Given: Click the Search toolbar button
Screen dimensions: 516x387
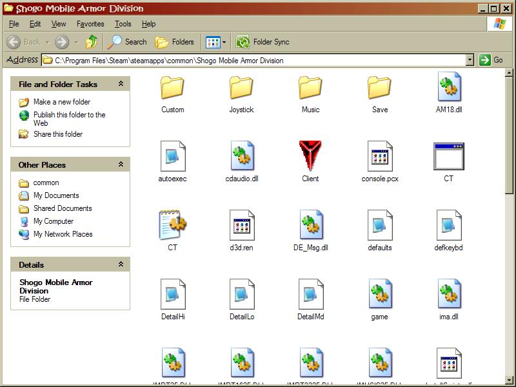Looking at the screenshot, I should [x=127, y=42].
